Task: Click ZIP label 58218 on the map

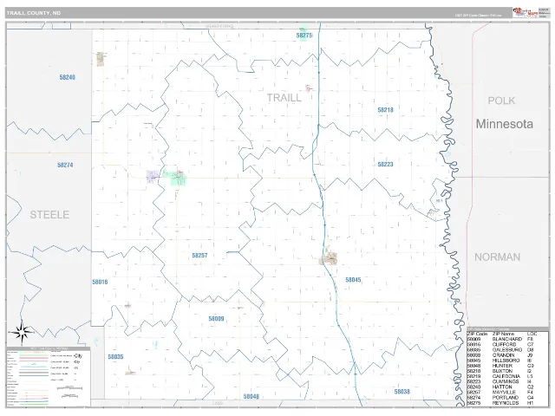Action: point(385,110)
